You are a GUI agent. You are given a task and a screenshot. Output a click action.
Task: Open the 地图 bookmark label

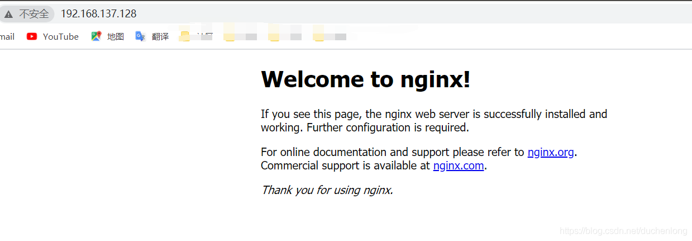(x=116, y=36)
